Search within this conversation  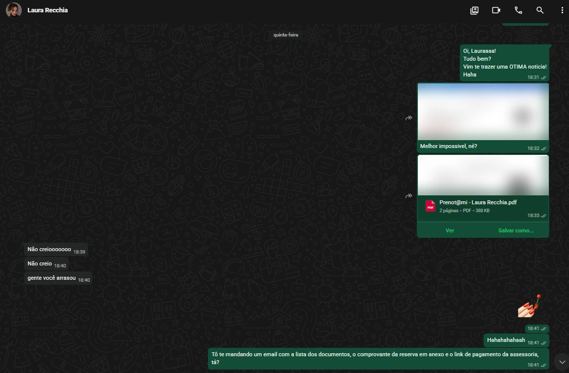(540, 10)
